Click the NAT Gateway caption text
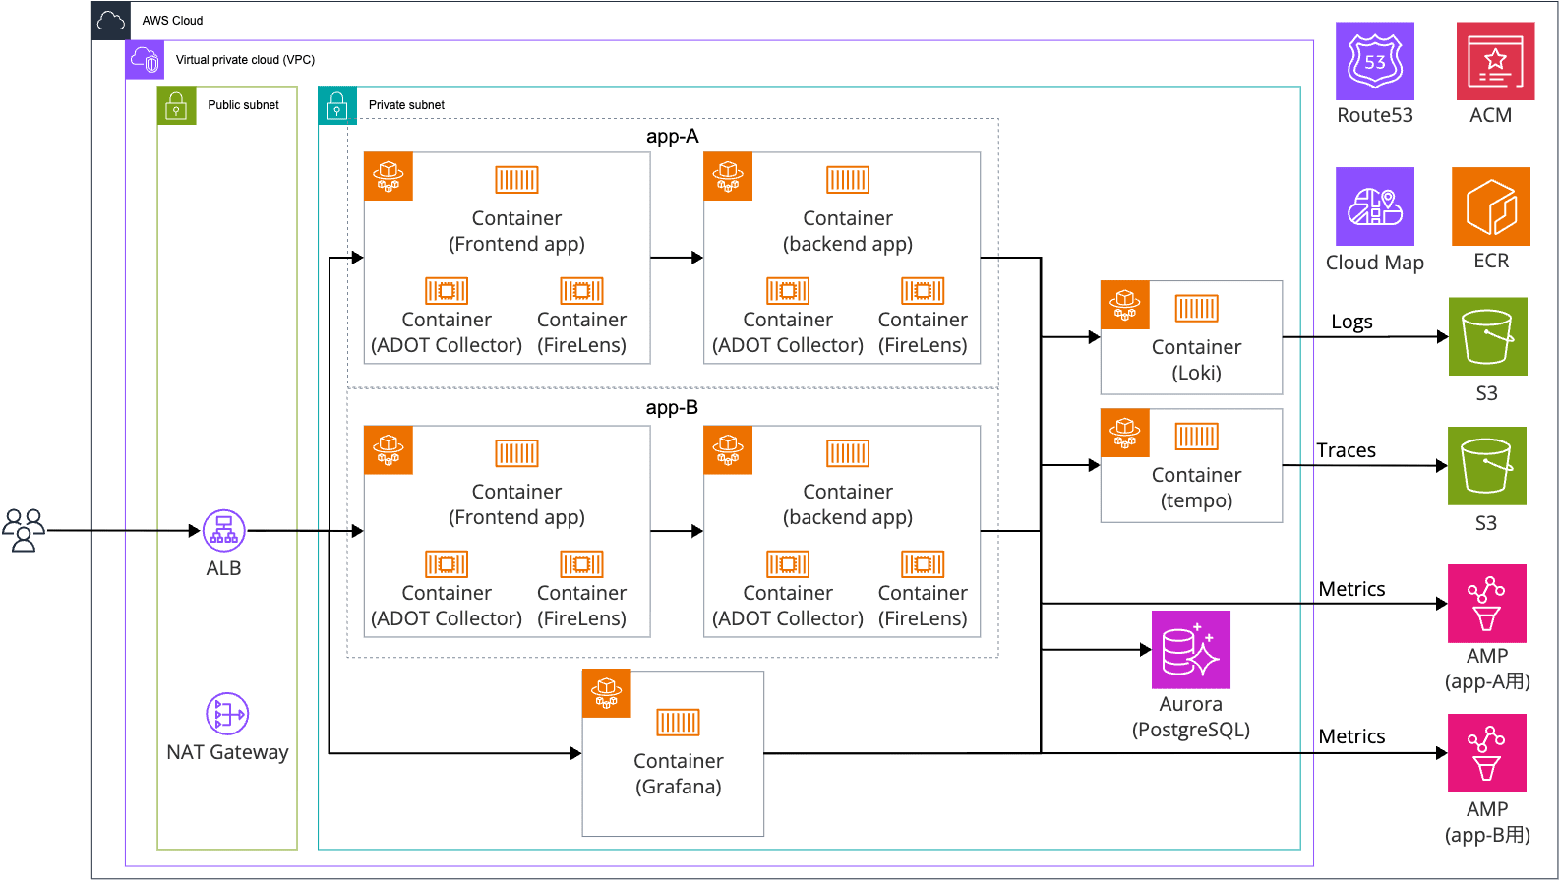This screenshot has width=1559, height=880. (227, 752)
